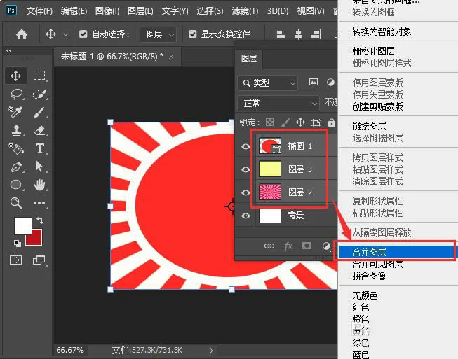Viewport: 458px width, 359px height.
Task: Select the Lasso tool
Action: 16,94
